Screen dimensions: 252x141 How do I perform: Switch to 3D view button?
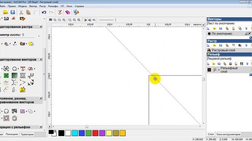coord(50,20)
